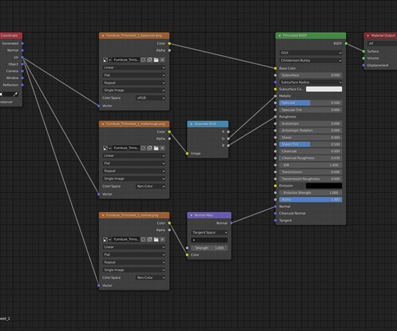Open sRGB Color Space dropdown on basecolor node

coord(151,98)
